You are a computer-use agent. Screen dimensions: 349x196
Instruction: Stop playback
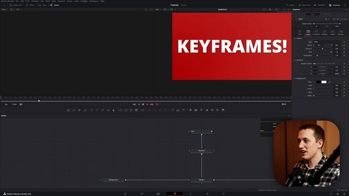click(143, 104)
